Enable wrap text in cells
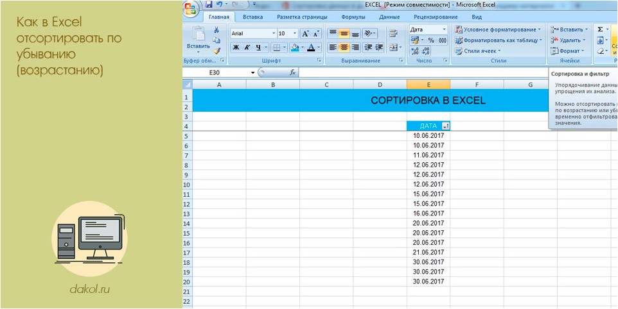 [393, 33]
